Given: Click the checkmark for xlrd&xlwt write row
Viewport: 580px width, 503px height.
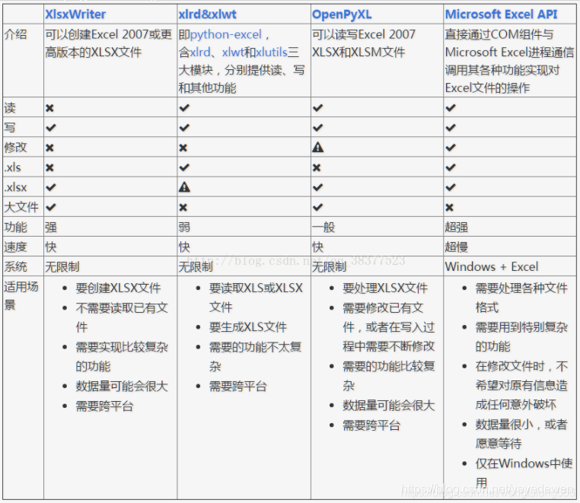Looking at the screenshot, I should pos(184,128).
